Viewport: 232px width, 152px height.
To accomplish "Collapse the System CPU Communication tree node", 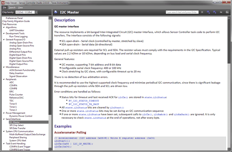I will [4, 131].
